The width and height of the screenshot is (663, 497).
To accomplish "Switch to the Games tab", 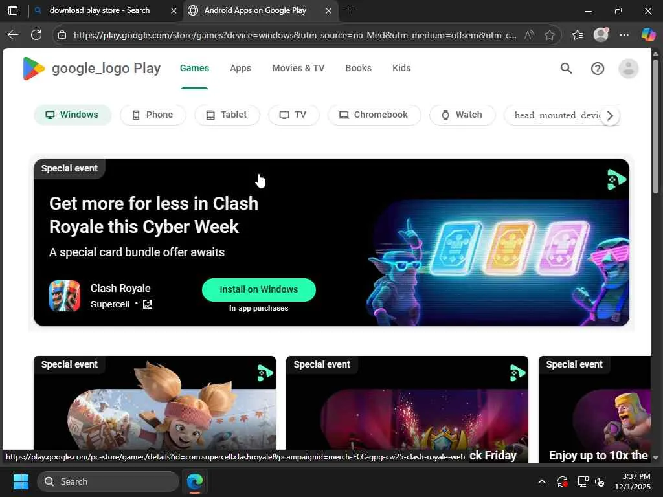I will [194, 68].
